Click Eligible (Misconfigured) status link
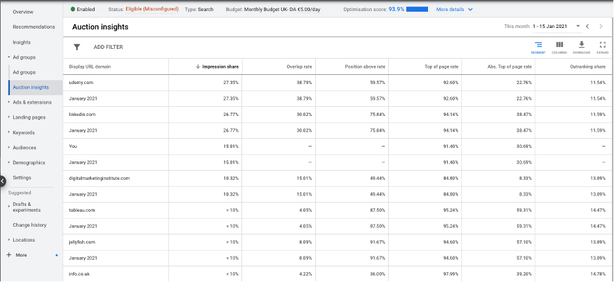 [152, 9]
